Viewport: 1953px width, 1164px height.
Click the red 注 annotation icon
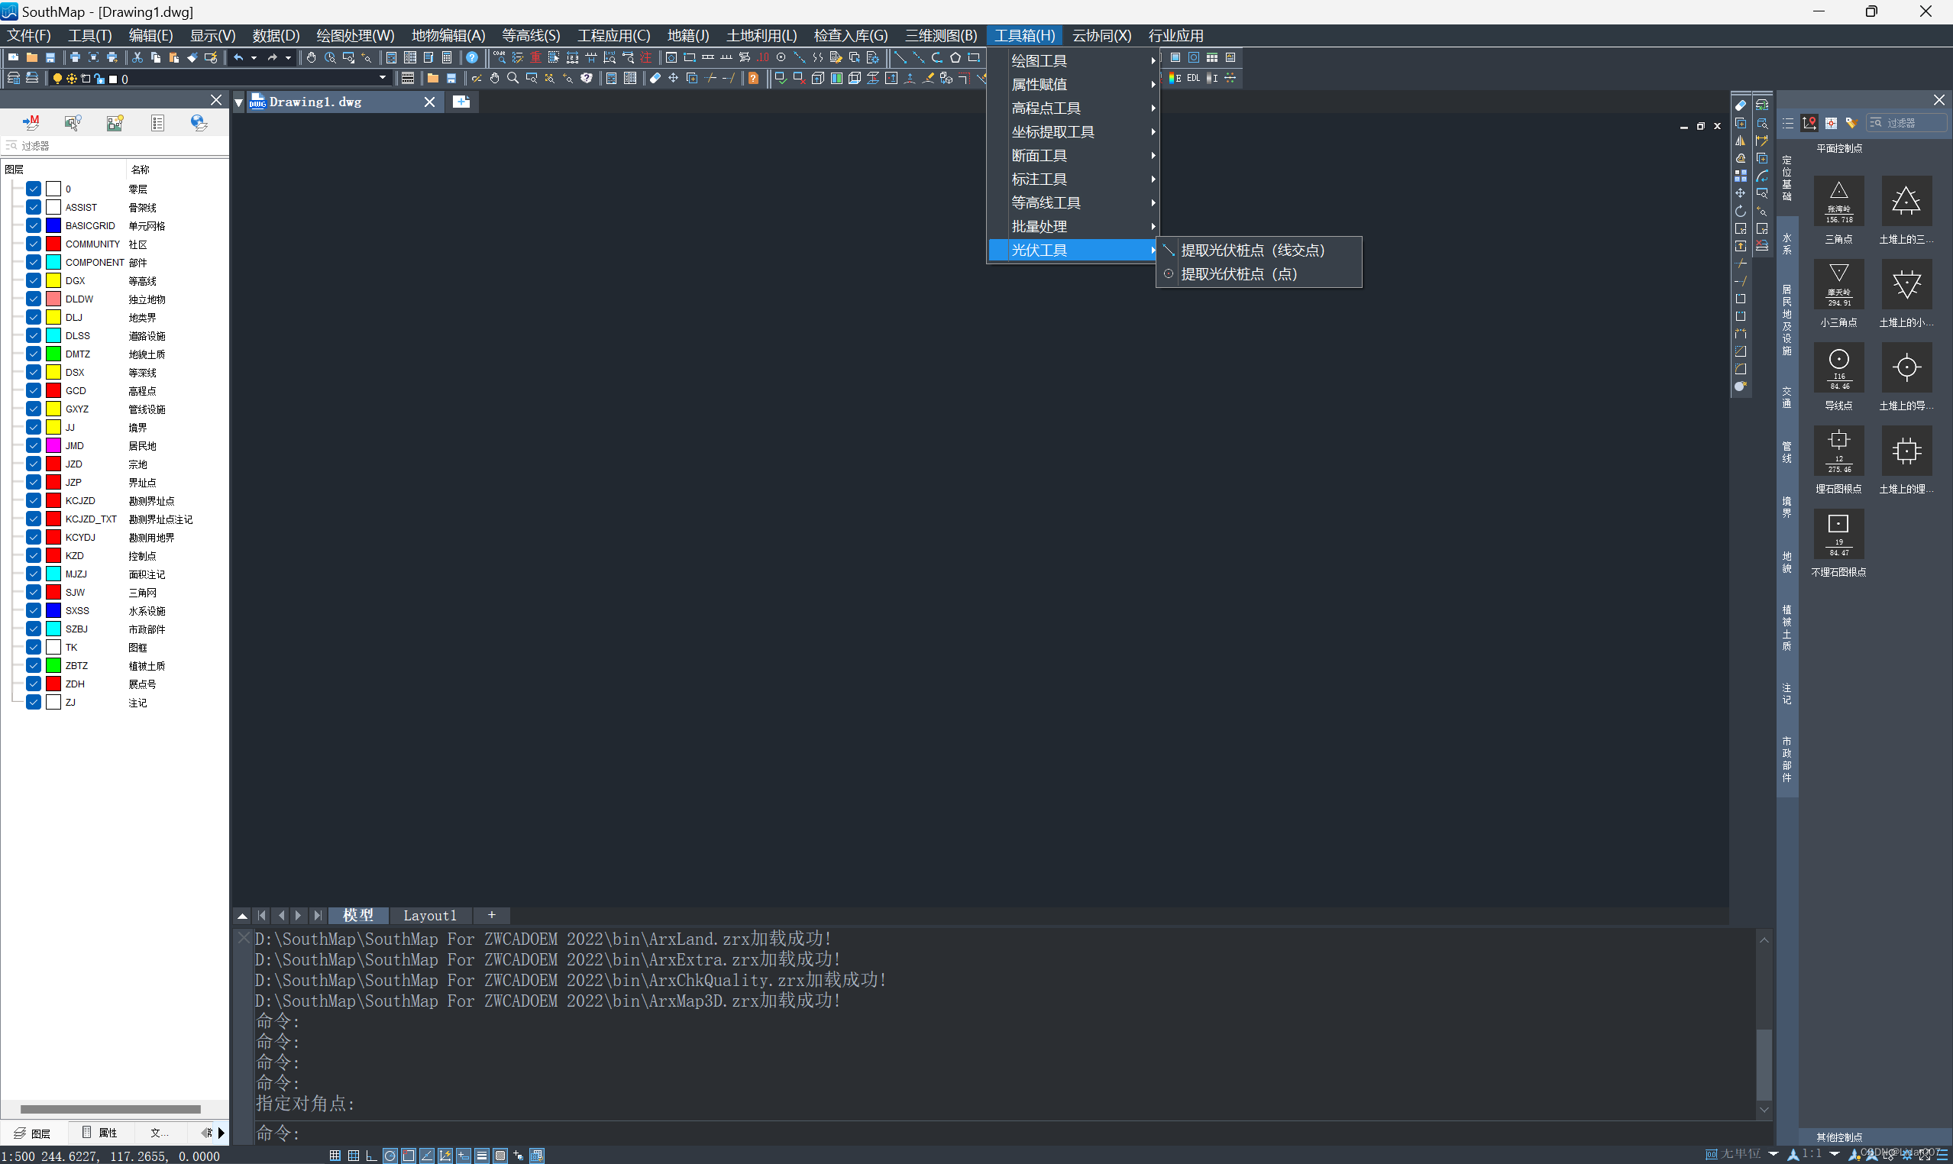tap(646, 57)
